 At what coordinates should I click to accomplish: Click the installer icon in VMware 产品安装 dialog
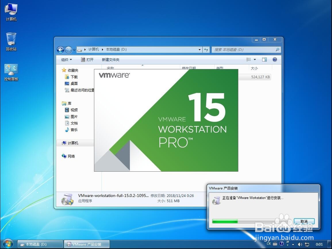pyautogui.click(x=216, y=200)
